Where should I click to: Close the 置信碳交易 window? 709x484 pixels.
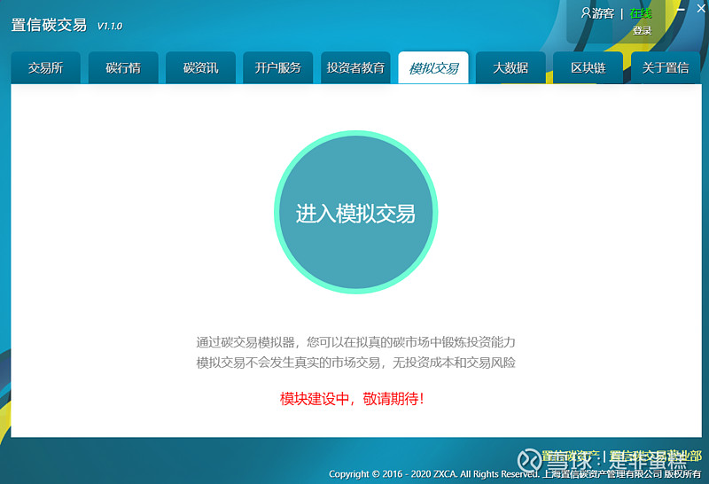tap(701, 9)
